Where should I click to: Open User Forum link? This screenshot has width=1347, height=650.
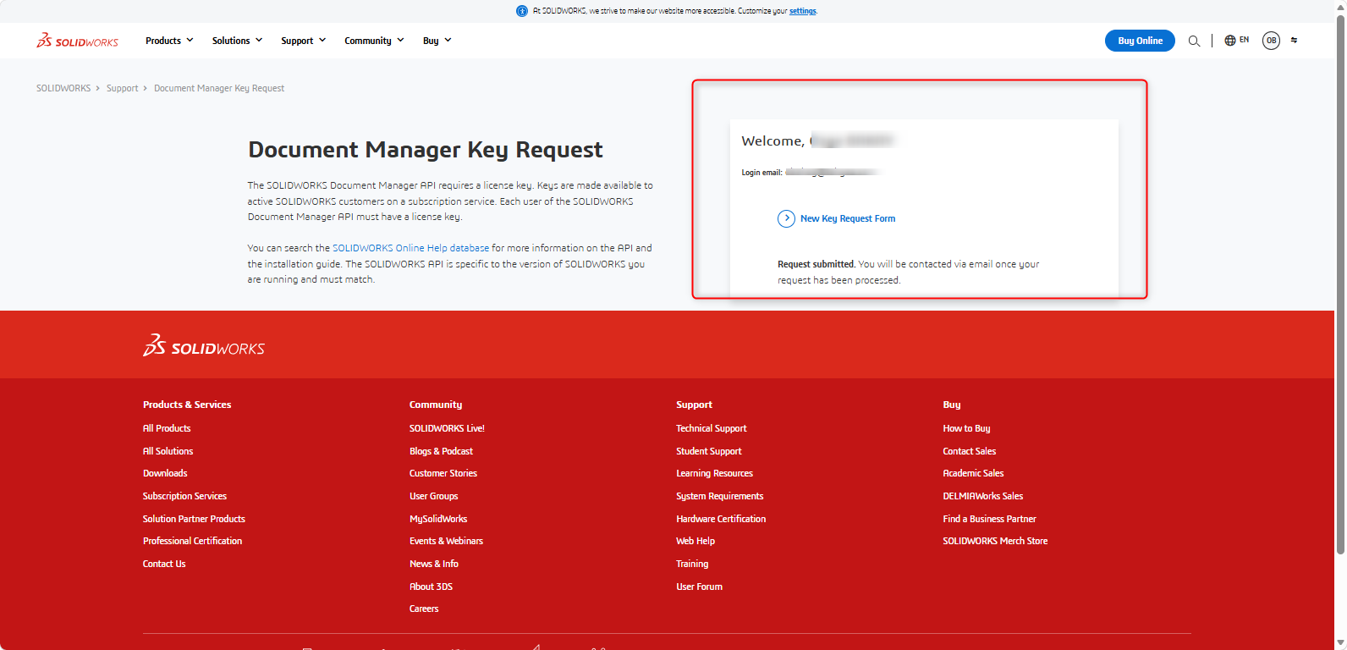click(x=699, y=587)
